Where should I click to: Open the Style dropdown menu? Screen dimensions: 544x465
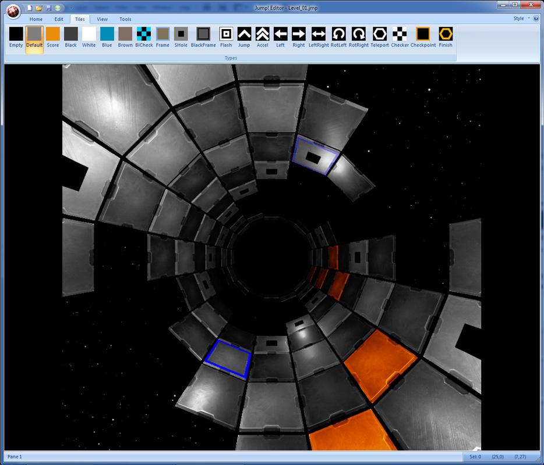[x=521, y=19]
